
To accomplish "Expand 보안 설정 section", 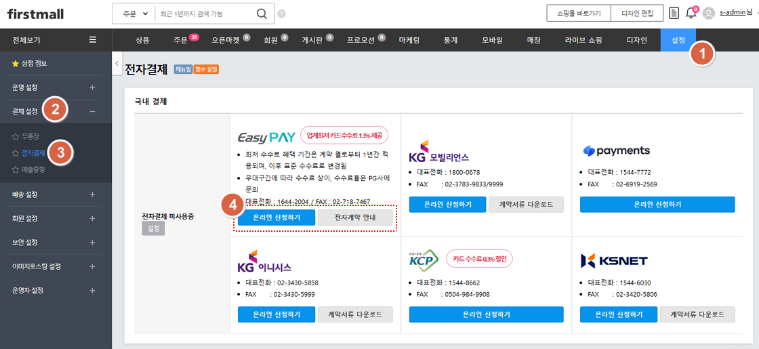I will click(92, 243).
